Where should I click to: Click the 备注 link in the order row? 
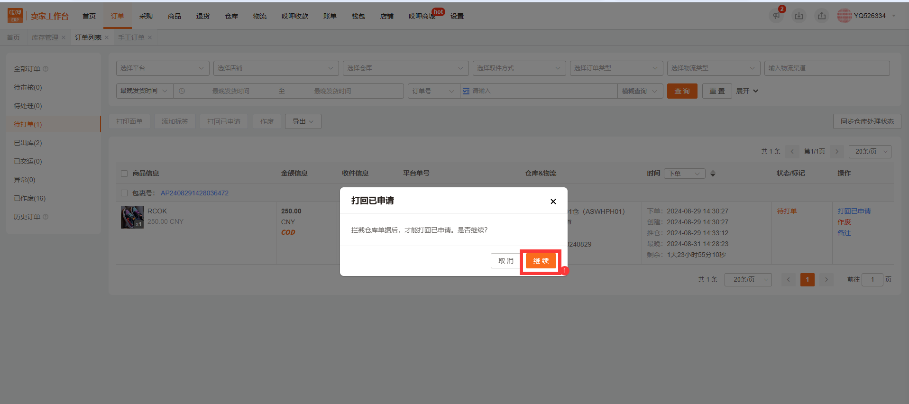point(844,233)
